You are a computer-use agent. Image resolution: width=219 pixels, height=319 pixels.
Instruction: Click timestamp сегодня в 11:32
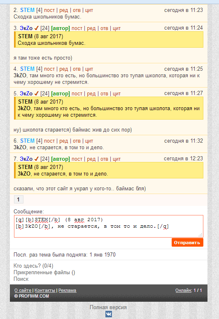(184, 141)
